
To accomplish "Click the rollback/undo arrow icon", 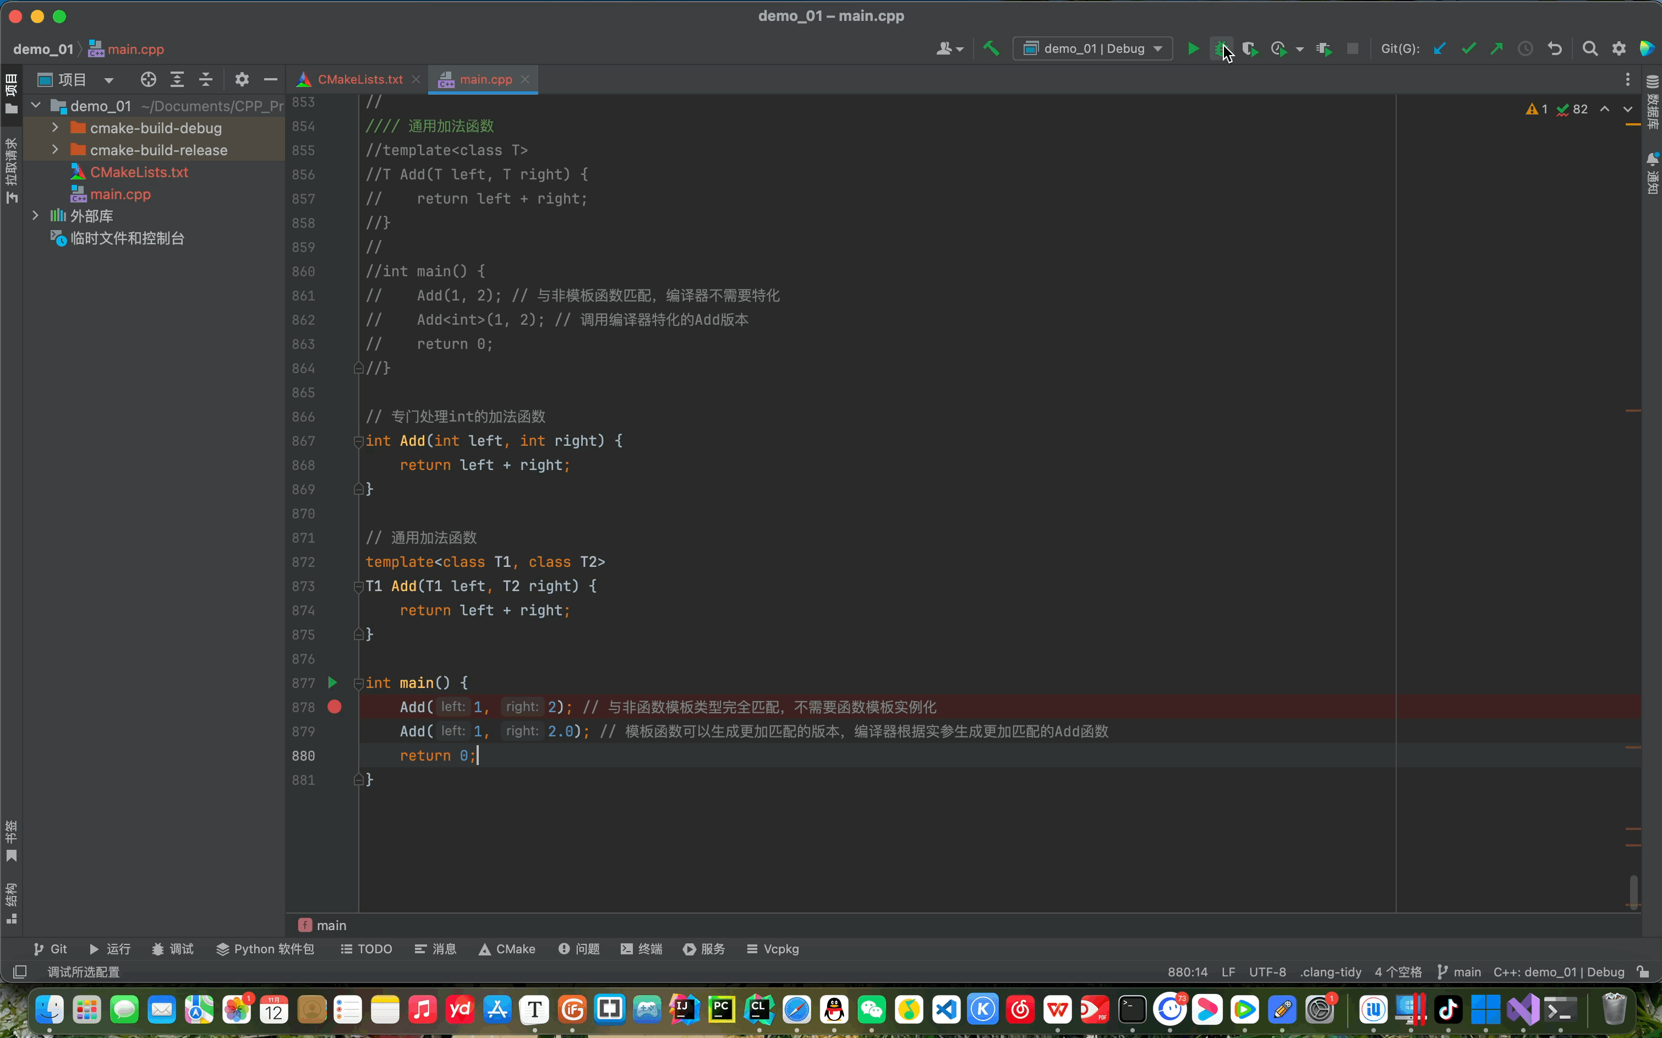I will [x=1555, y=49].
